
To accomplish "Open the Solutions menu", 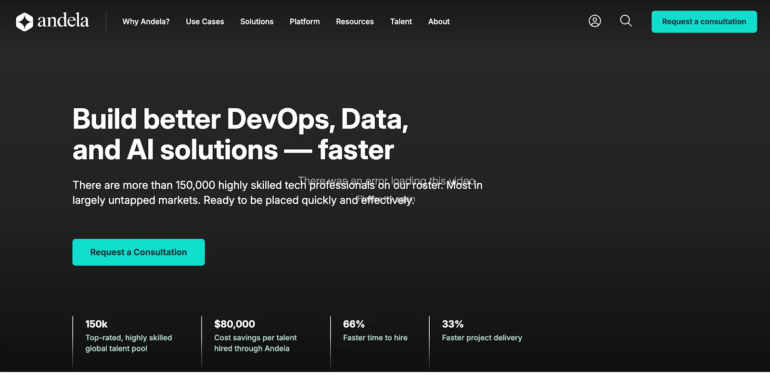I will 257,22.
